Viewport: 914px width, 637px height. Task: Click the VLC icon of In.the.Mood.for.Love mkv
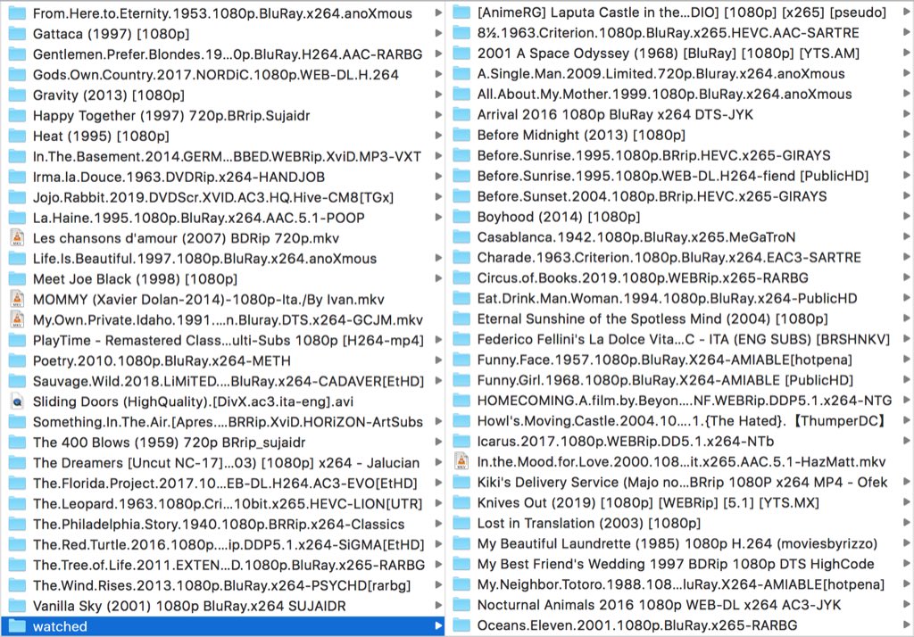461,461
